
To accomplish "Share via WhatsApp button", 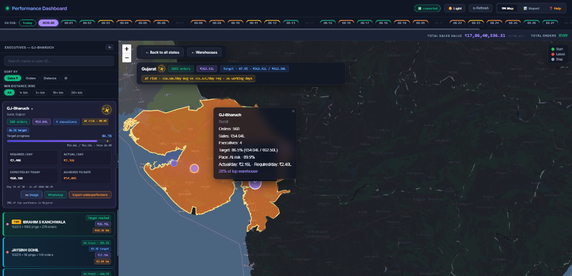I will tap(56, 195).
